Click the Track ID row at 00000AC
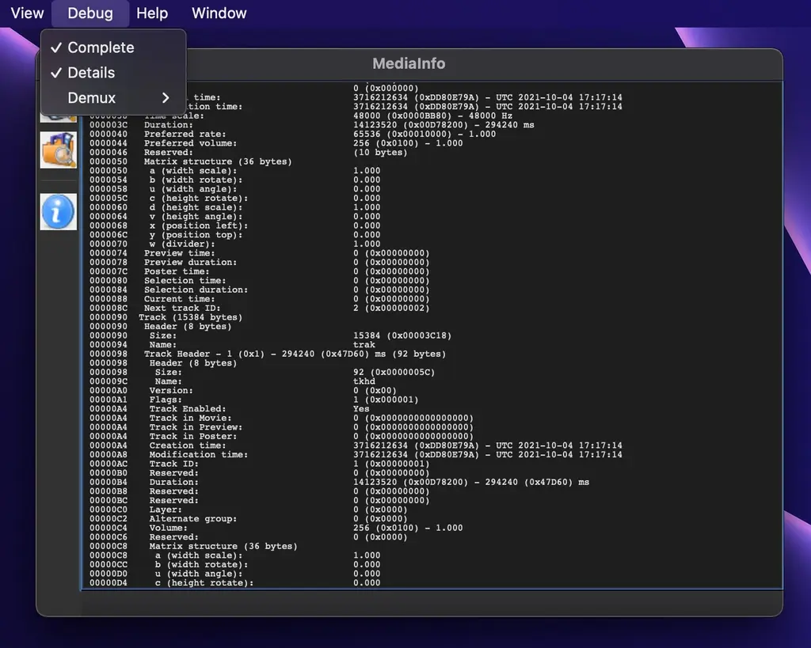This screenshot has height=648, width=811. pyautogui.click(x=260, y=464)
